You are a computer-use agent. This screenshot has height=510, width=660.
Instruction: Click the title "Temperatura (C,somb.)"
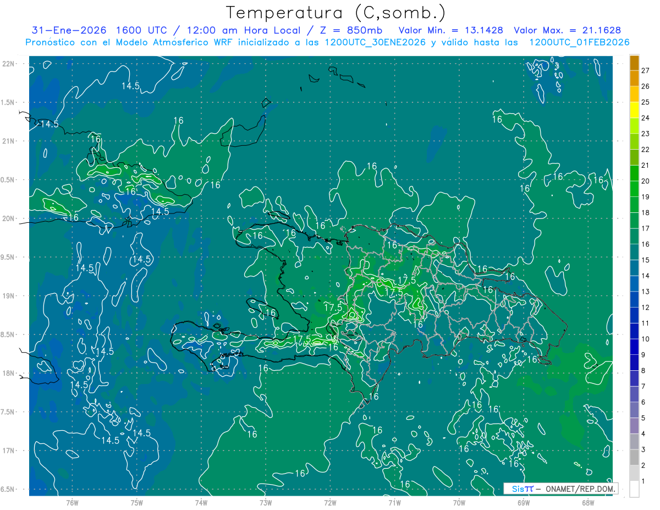[335, 13]
